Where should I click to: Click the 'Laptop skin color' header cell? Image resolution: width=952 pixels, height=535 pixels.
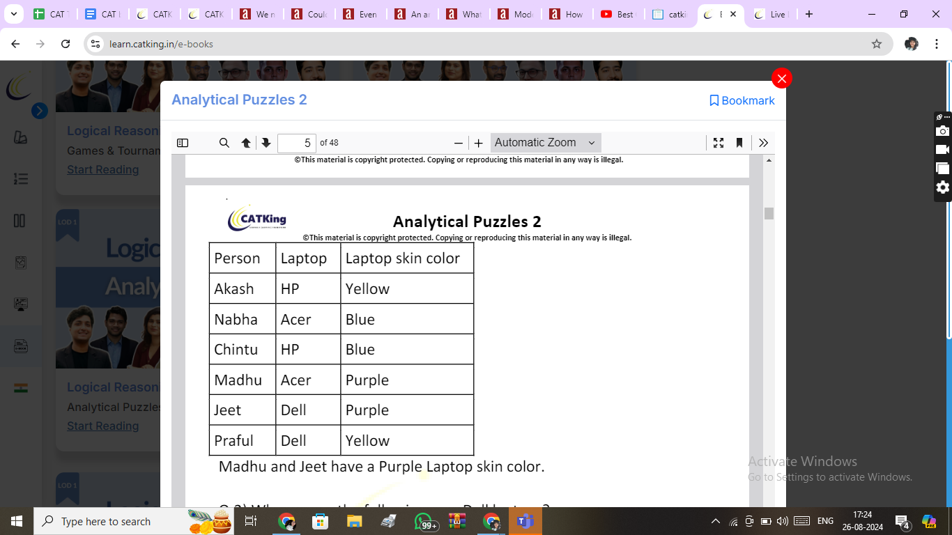click(407, 258)
